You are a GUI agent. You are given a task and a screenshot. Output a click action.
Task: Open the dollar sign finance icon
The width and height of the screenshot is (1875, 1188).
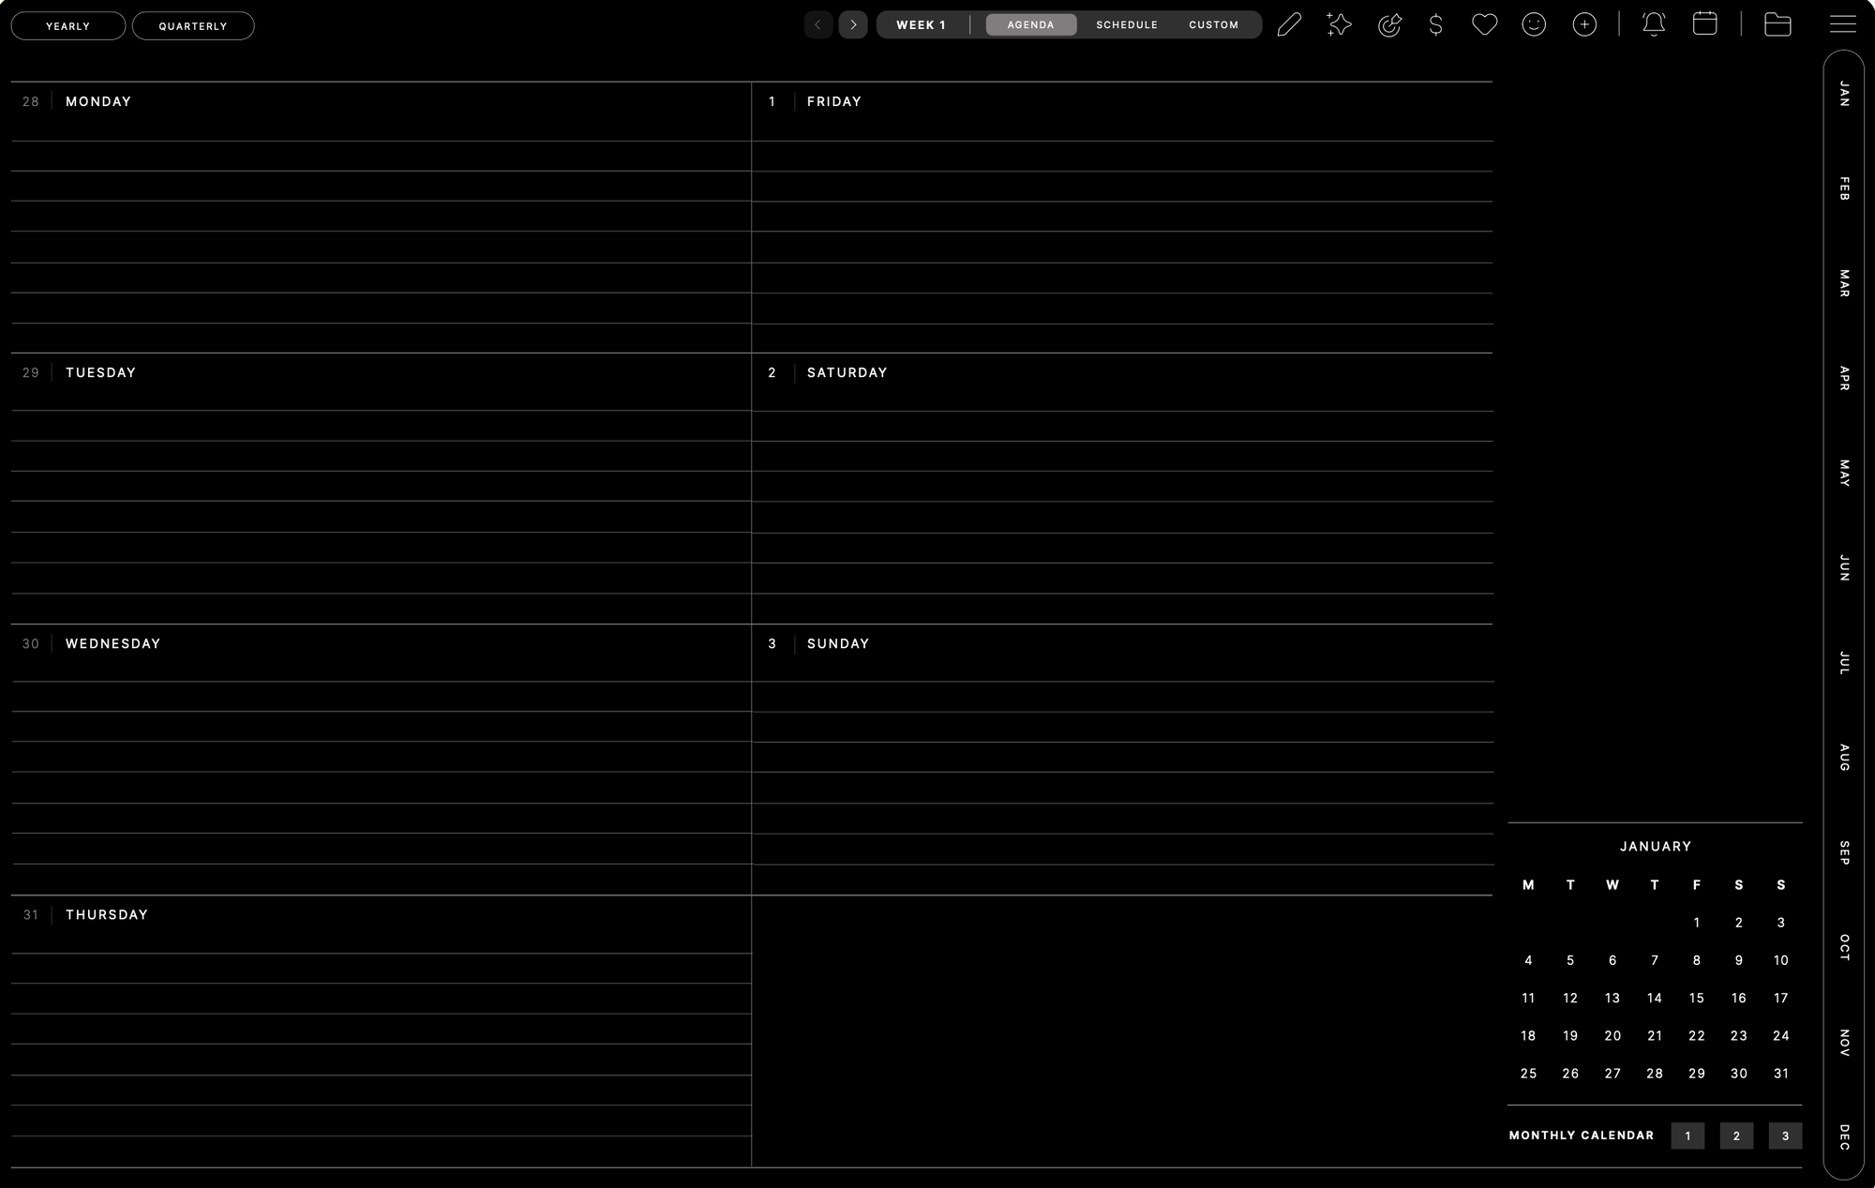point(1435,24)
